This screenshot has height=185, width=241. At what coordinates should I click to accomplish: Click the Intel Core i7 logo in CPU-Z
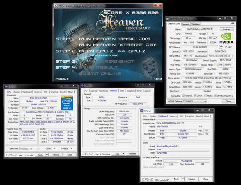(x=67, y=103)
